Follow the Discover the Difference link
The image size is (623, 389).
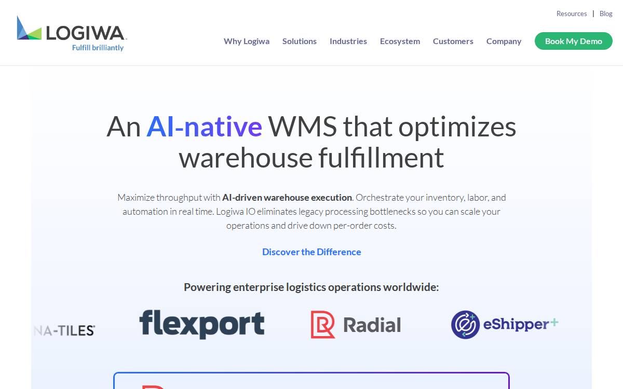tap(311, 252)
